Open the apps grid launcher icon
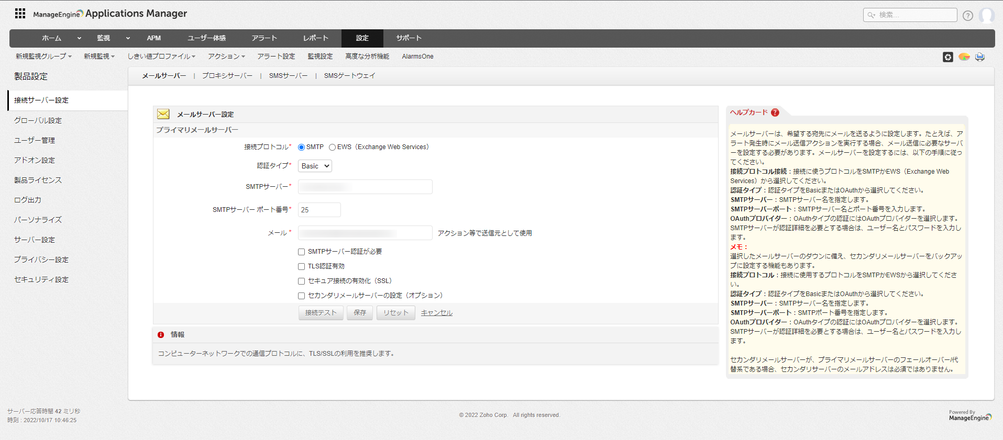 click(20, 14)
